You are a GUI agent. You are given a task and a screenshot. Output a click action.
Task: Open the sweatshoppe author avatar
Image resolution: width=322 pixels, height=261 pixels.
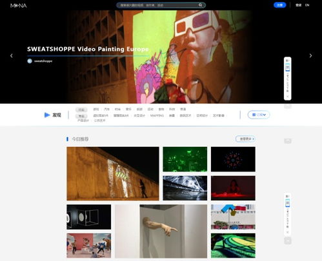pyautogui.click(x=30, y=61)
